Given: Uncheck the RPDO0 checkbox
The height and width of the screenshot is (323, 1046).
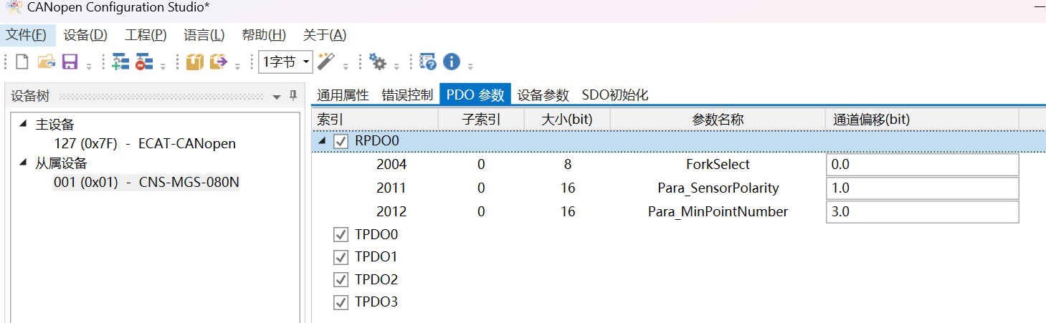Looking at the screenshot, I should pyautogui.click(x=341, y=141).
